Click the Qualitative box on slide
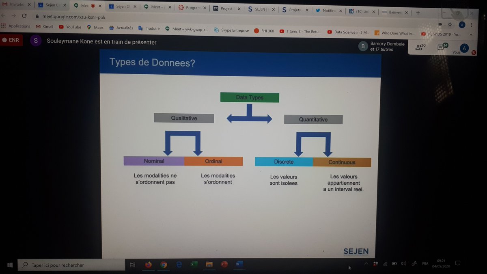 pyautogui.click(x=184, y=118)
